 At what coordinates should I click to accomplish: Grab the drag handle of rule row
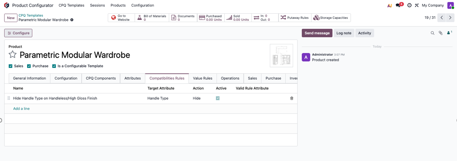click(x=8, y=98)
